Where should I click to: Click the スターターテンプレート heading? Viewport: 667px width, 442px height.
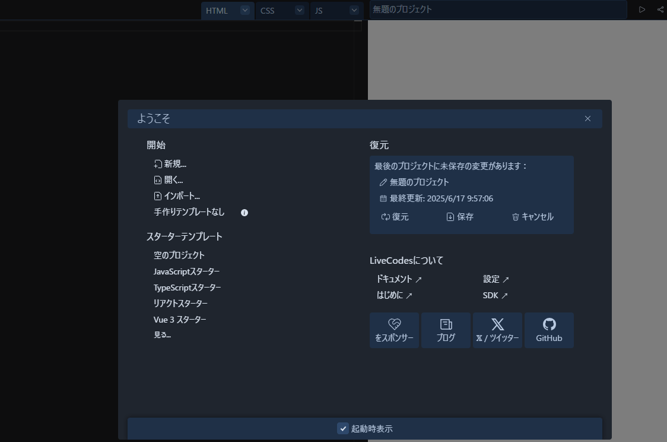pyautogui.click(x=184, y=236)
